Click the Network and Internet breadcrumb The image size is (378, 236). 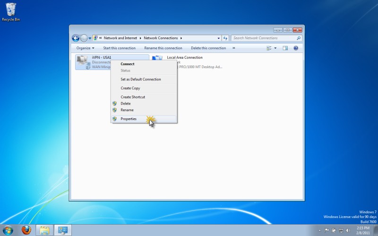(120, 38)
